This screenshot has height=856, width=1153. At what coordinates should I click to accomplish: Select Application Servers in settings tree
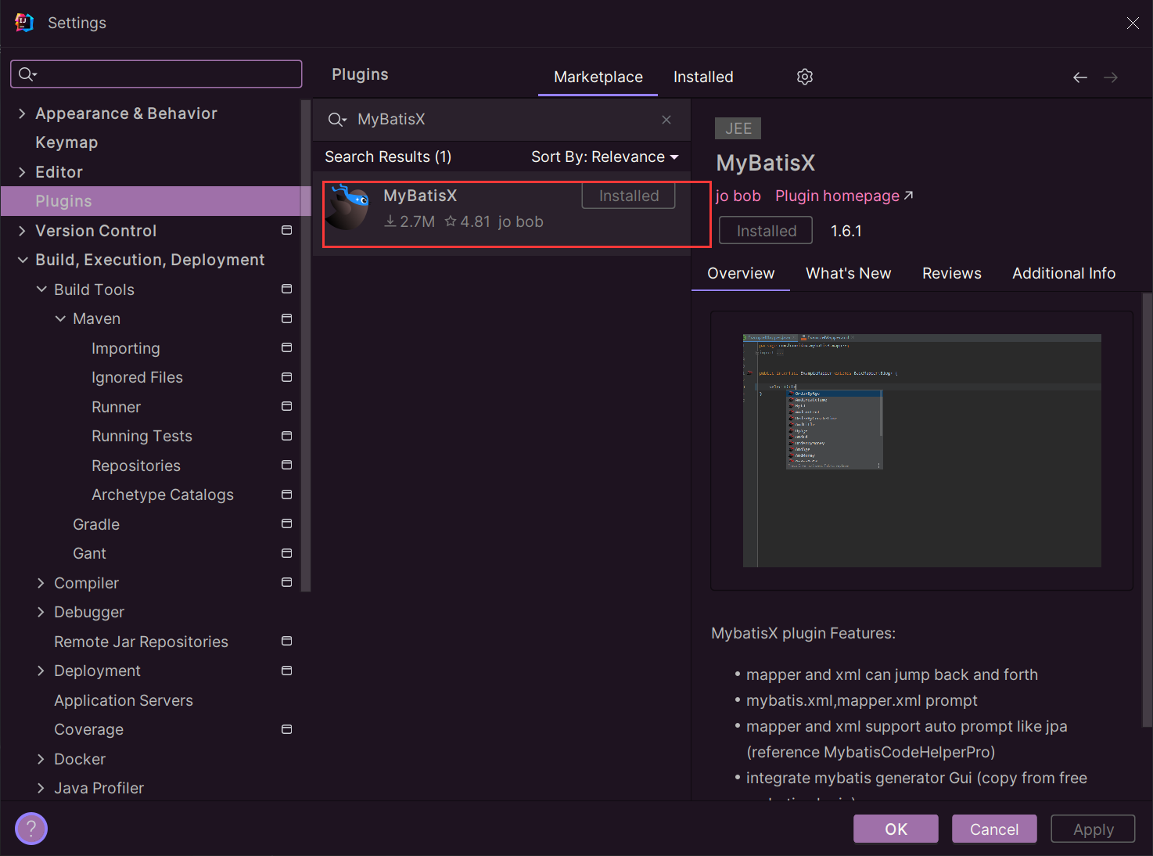coord(124,700)
